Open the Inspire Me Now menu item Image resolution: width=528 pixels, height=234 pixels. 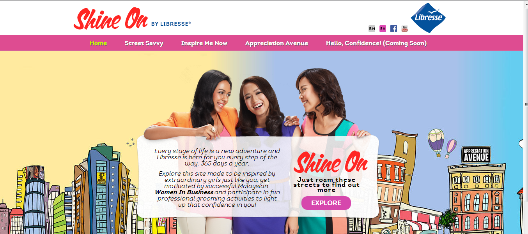[x=204, y=43]
